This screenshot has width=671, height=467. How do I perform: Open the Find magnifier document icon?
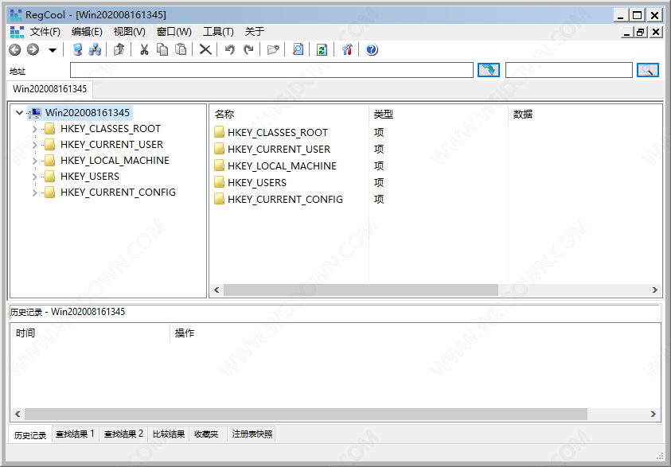298,50
